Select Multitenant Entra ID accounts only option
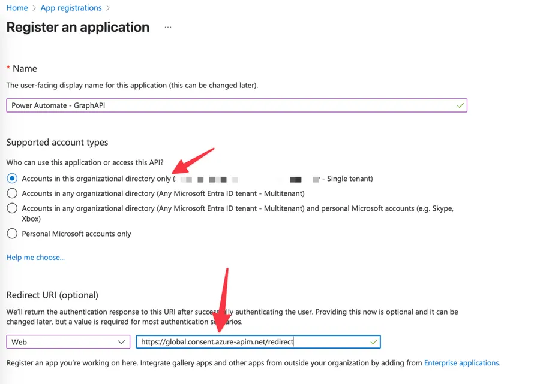 [12, 193]
